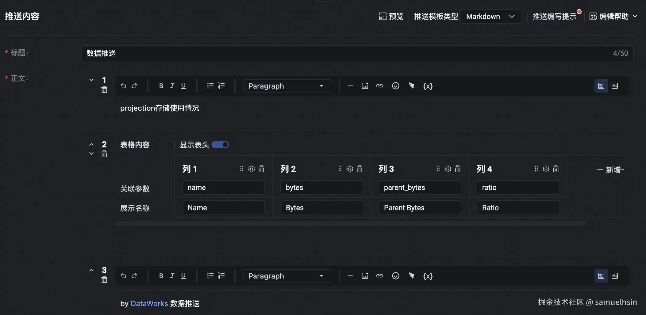Insert image in section 1 editor
646x315 pixels.
click(365, 86)
